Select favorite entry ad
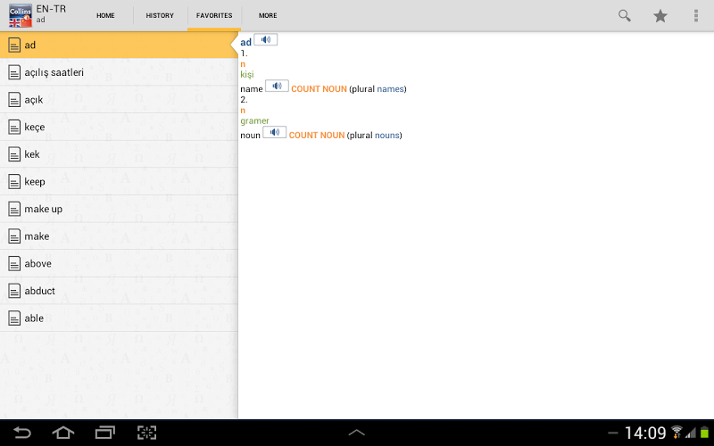Viewport: 714px width, 446px height. tap(119, 45)
